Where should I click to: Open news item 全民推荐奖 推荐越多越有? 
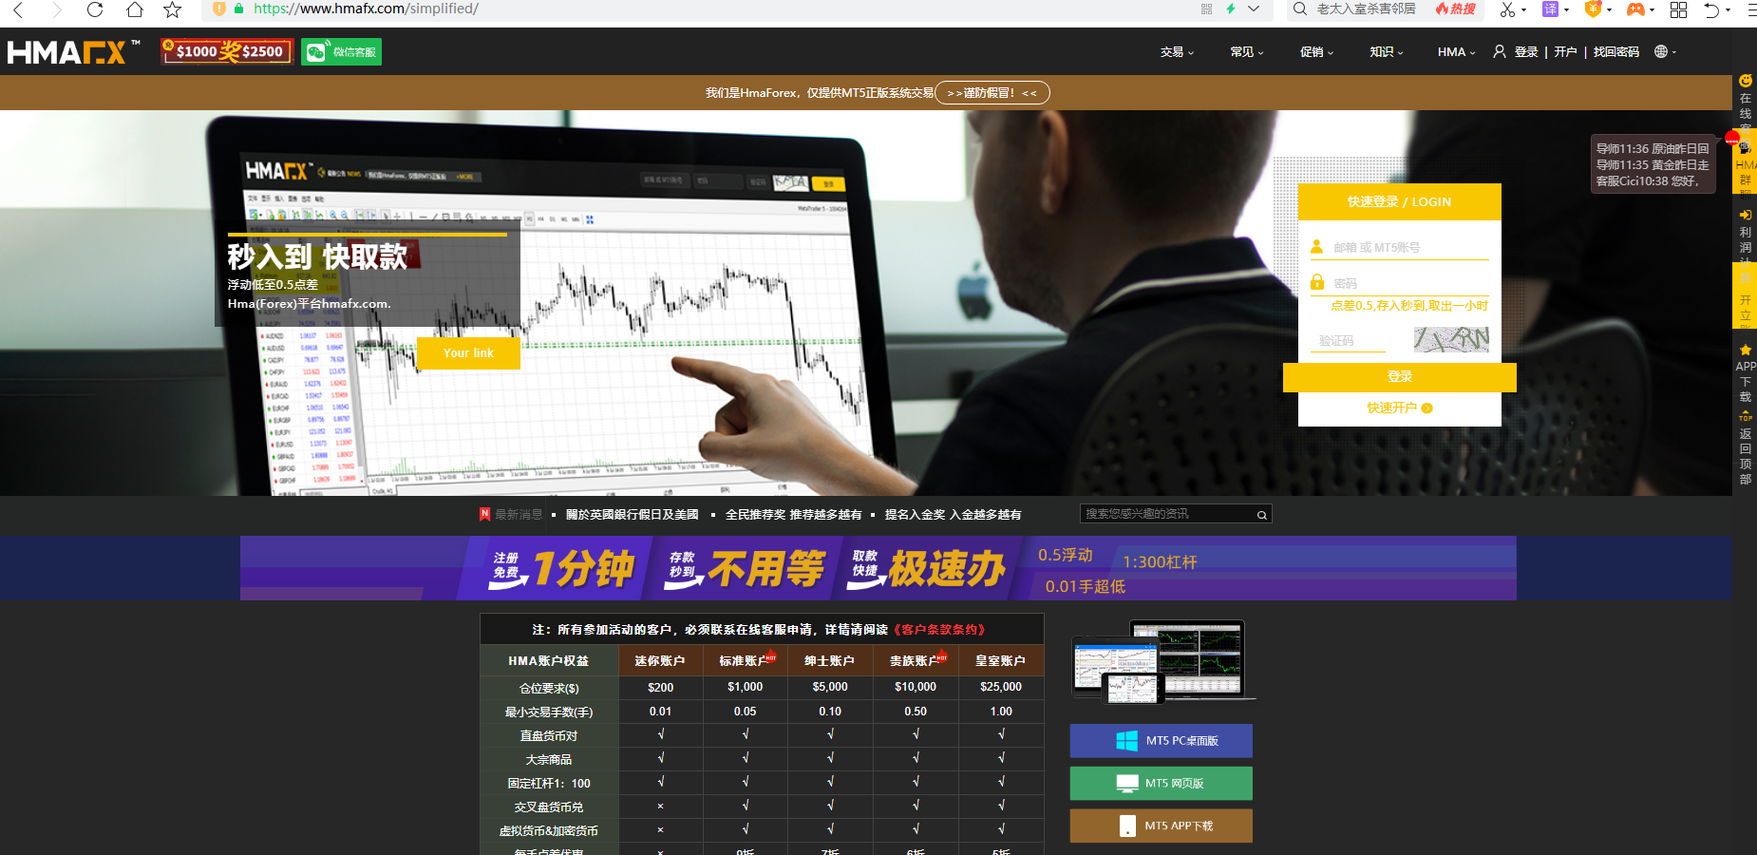(x=794, y=515)
